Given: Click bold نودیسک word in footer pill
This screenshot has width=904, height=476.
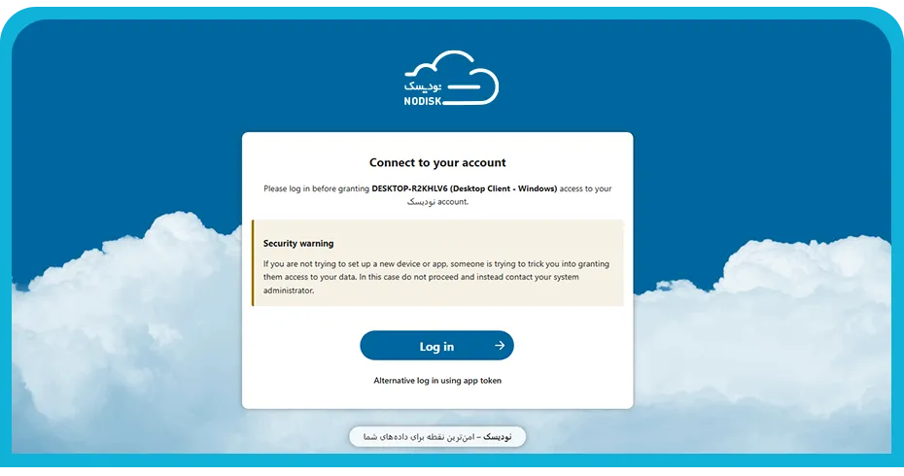Looking at the screenshot, I should (497, 437).
